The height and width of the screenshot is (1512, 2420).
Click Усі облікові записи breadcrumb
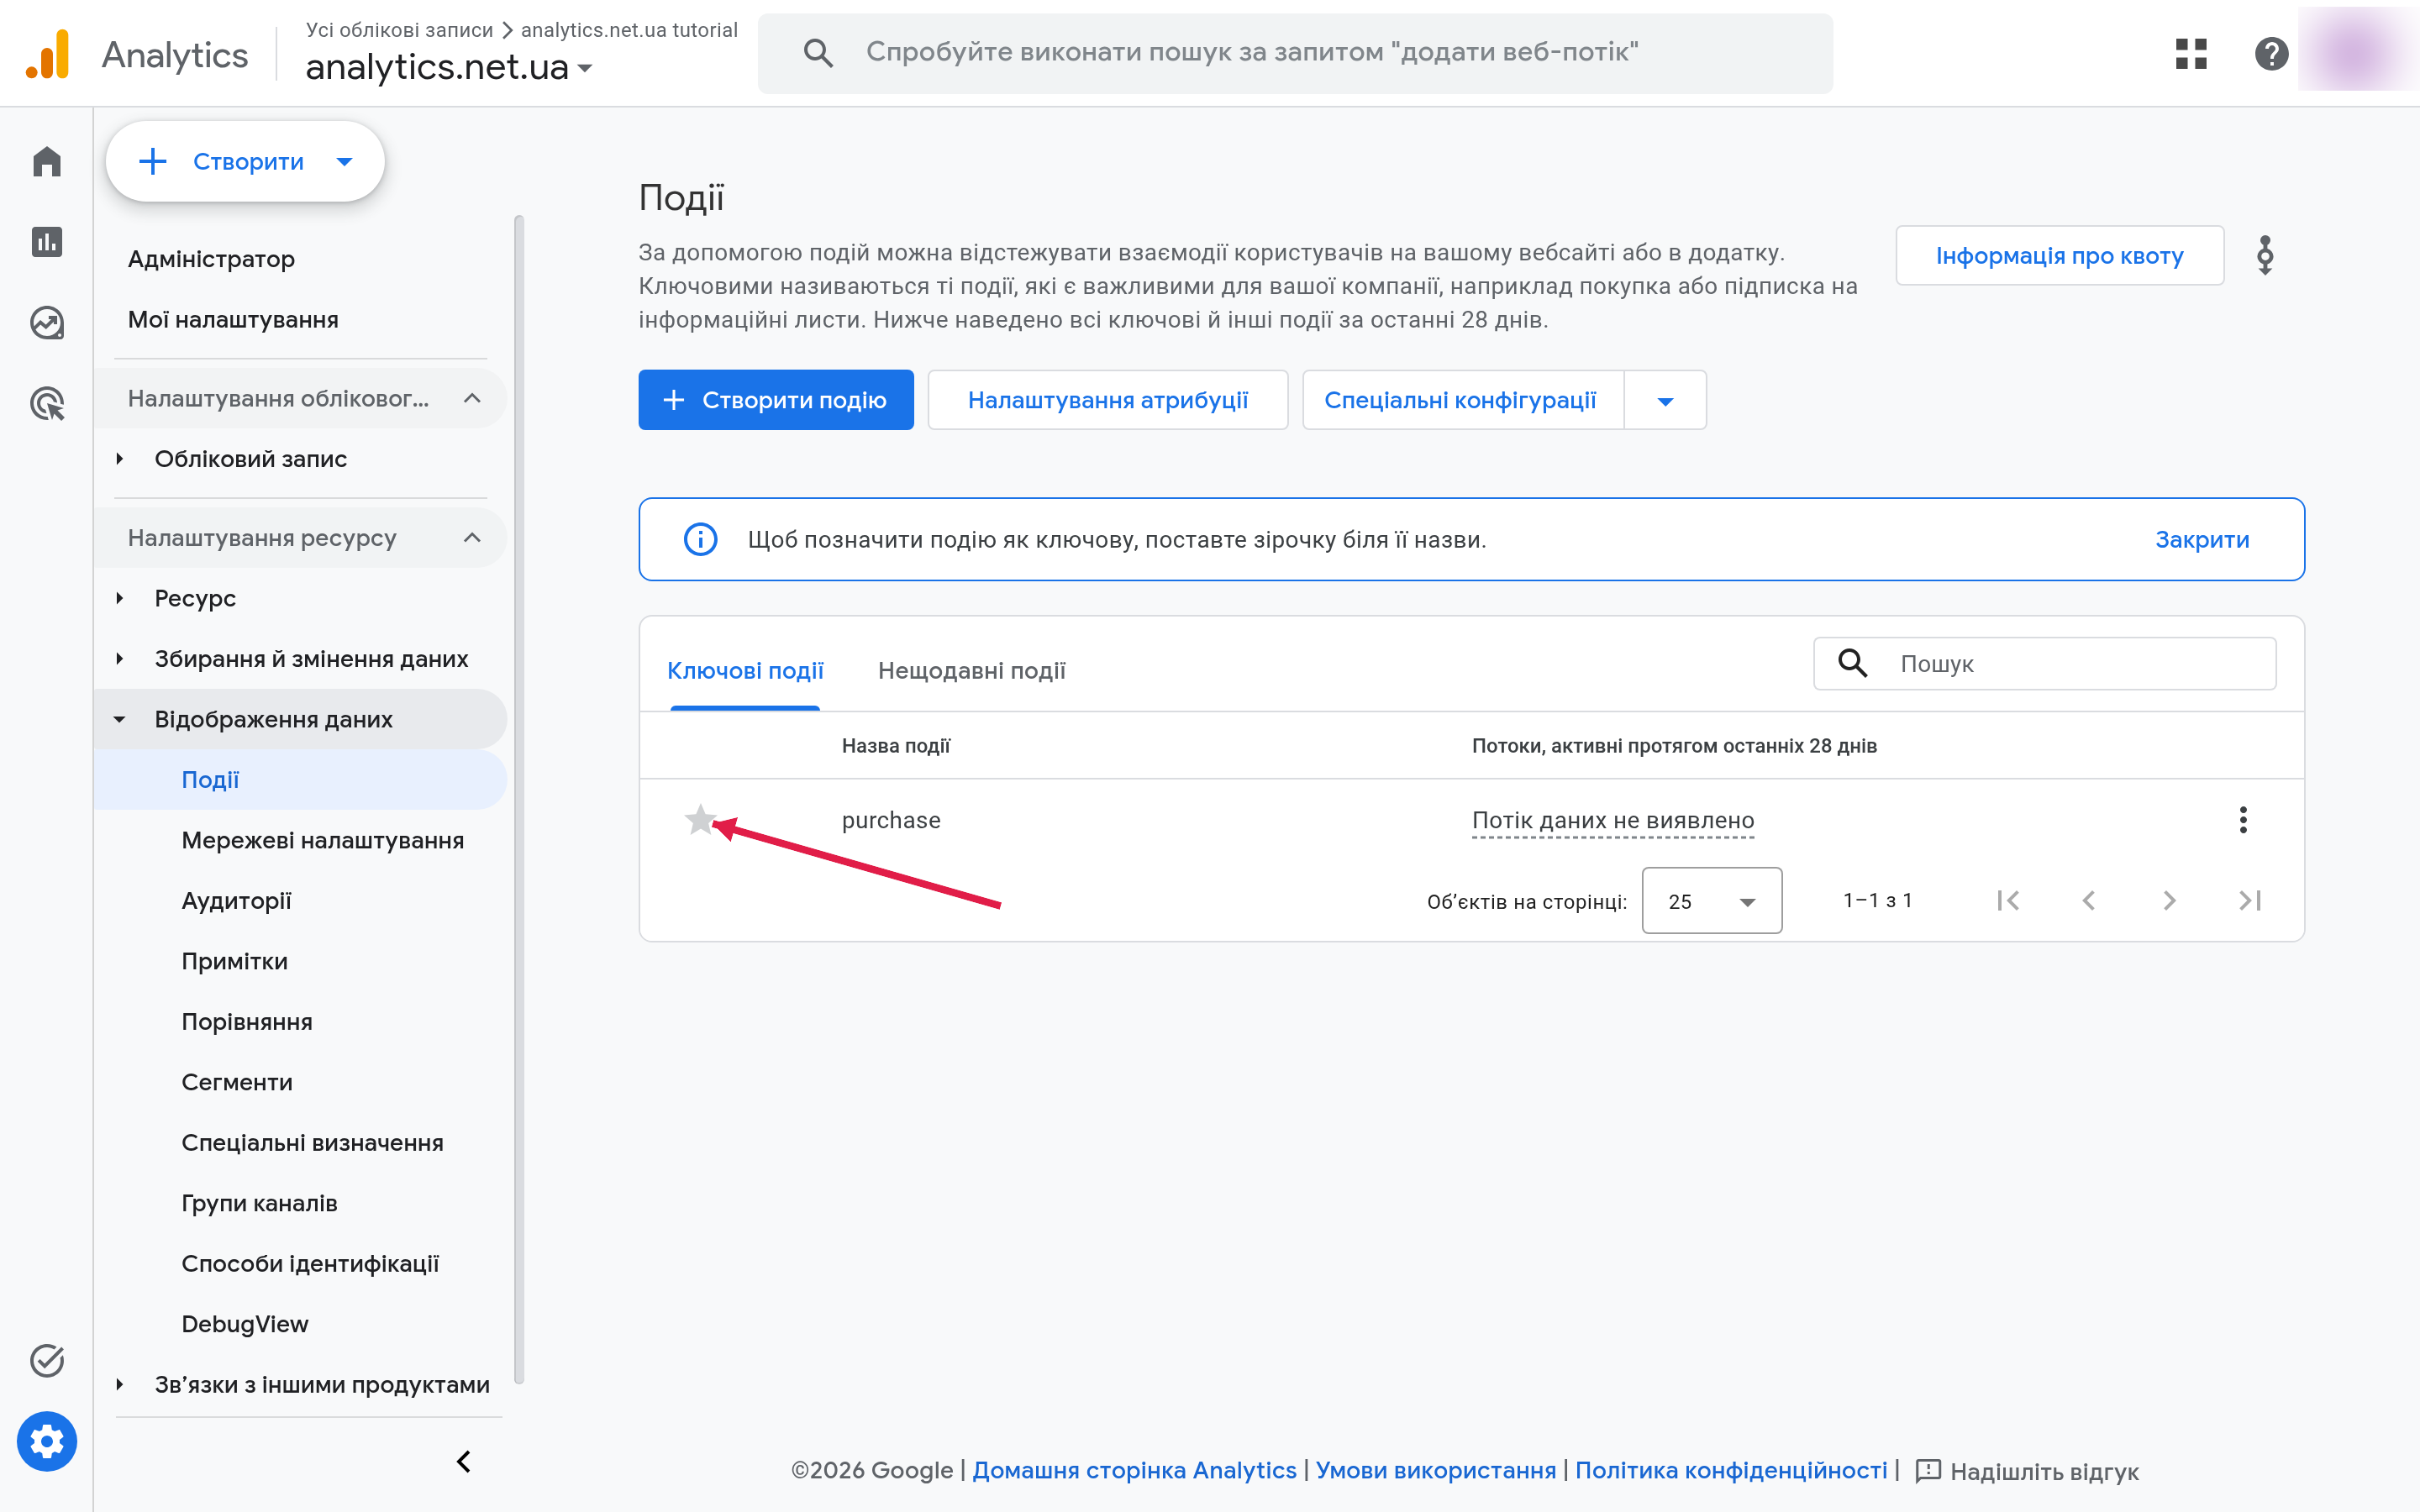pyautogui.click(x=399, y=29)
